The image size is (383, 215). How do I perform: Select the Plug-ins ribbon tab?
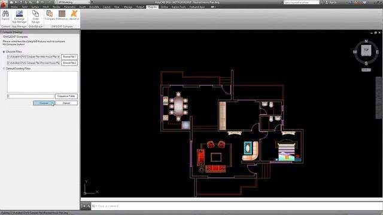click(152, 7)
